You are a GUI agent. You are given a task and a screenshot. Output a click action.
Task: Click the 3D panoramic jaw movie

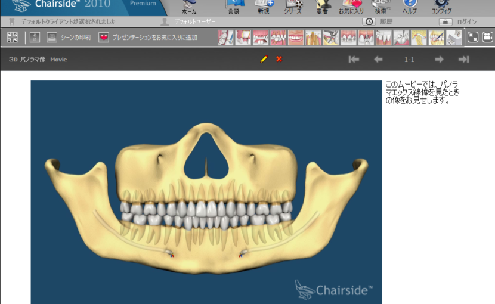pyautogui.click(x=206, y=192)
